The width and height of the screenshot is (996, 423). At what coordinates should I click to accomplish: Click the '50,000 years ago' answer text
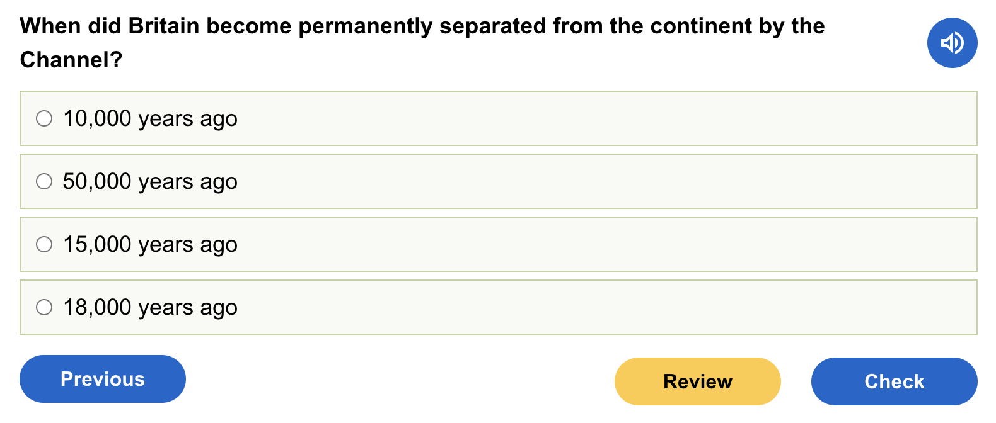[x=150, y=181]
